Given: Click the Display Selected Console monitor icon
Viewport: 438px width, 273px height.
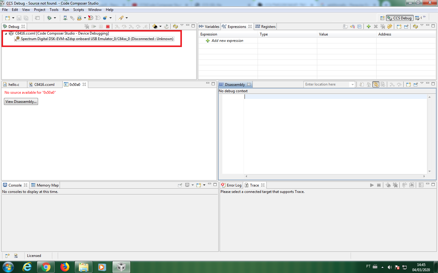Looking at the screenshot, I should 187,185.
